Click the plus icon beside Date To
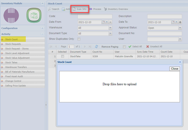Image resolution: width=188 pixels, height=130 pixels. pos(180,22)
